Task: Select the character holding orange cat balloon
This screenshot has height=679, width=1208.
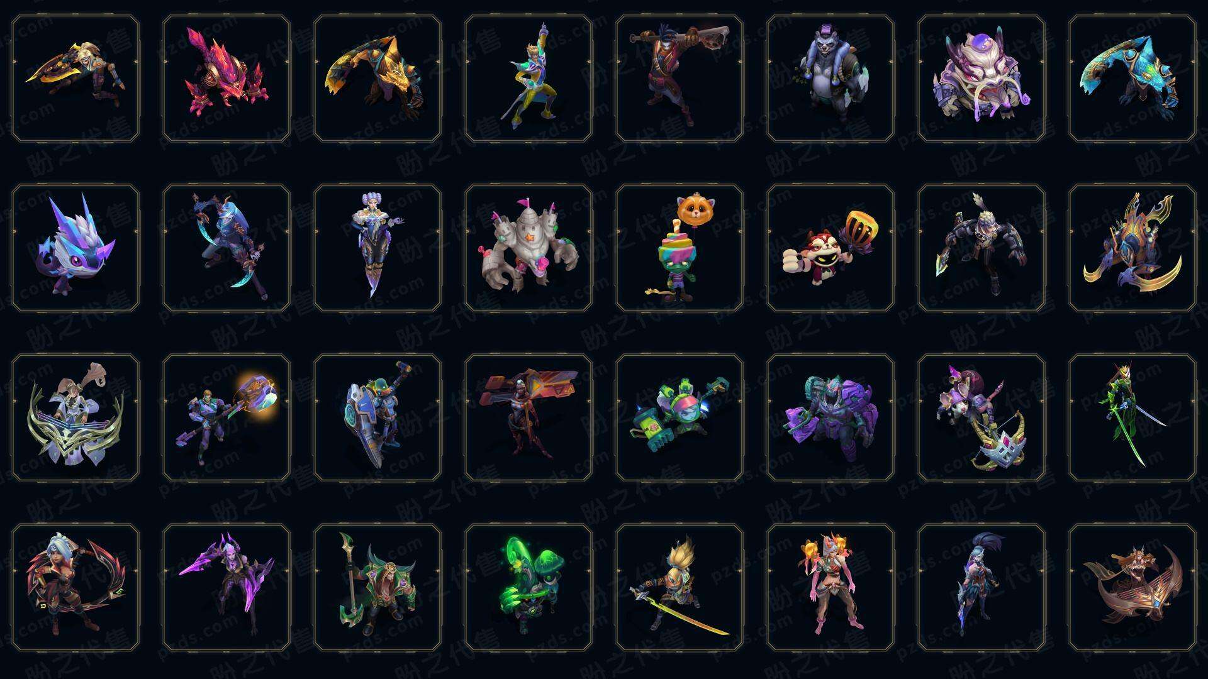Action: [679, 248]
